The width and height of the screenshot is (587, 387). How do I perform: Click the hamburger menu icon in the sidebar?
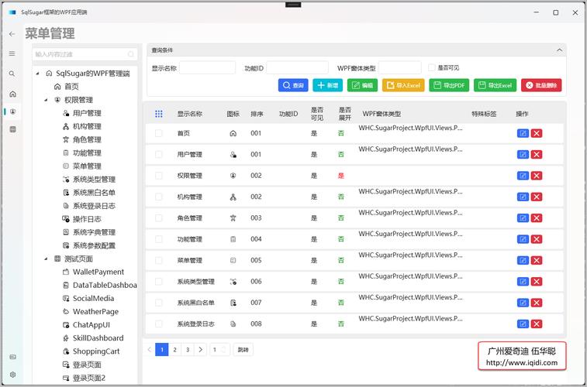click(12, 53)
